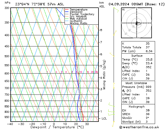The width and height of the screenshot is (167, 129).
Task: Click the hodograph wind plot
Action: click(136, 23)
